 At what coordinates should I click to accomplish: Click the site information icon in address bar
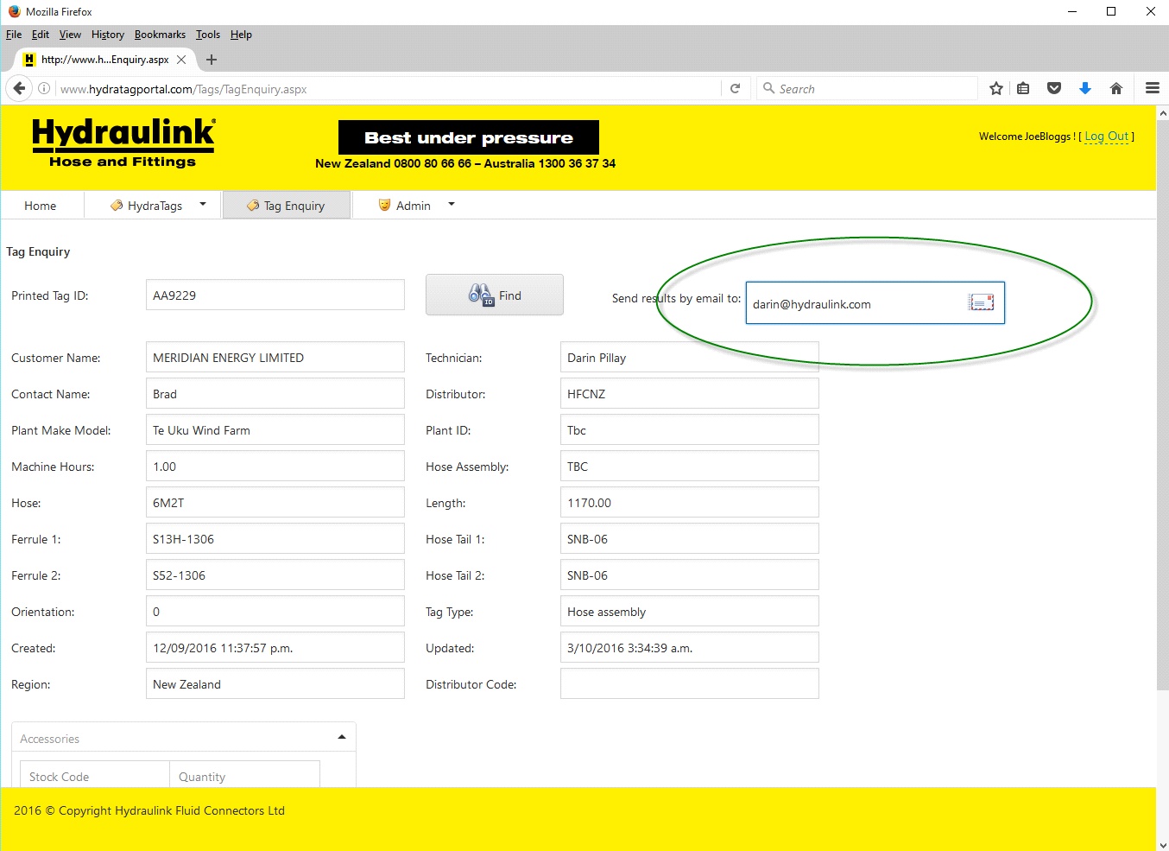(44, 88)
